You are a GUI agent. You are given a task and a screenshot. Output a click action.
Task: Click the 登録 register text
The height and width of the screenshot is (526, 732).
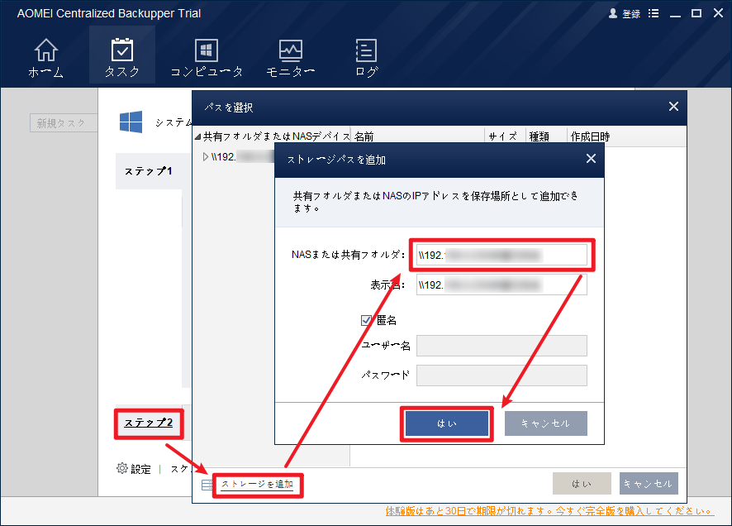[x=631, y=14]
